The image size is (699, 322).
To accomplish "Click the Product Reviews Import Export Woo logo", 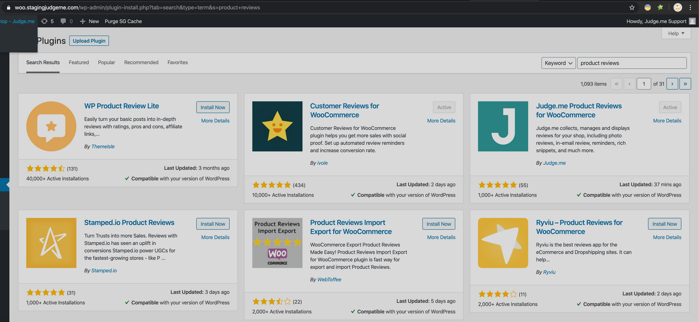I will pos(277,243).
